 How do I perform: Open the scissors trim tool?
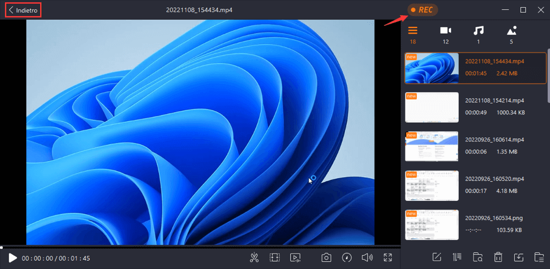(x=254, y=258)
